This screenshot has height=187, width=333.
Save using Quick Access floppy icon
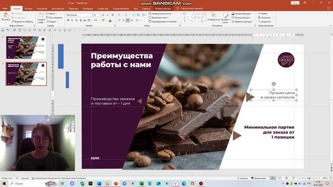coord(3,30)
